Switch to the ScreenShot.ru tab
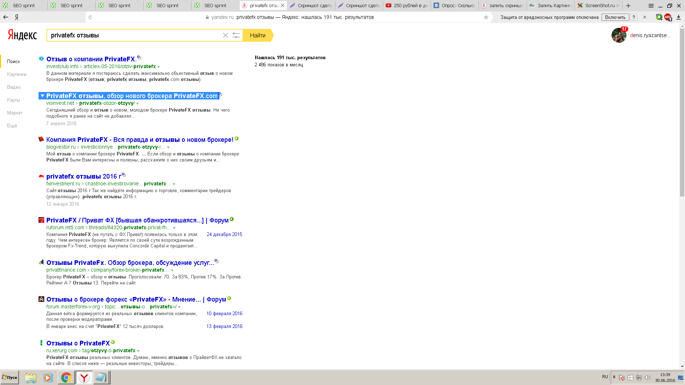 point(598,6)
